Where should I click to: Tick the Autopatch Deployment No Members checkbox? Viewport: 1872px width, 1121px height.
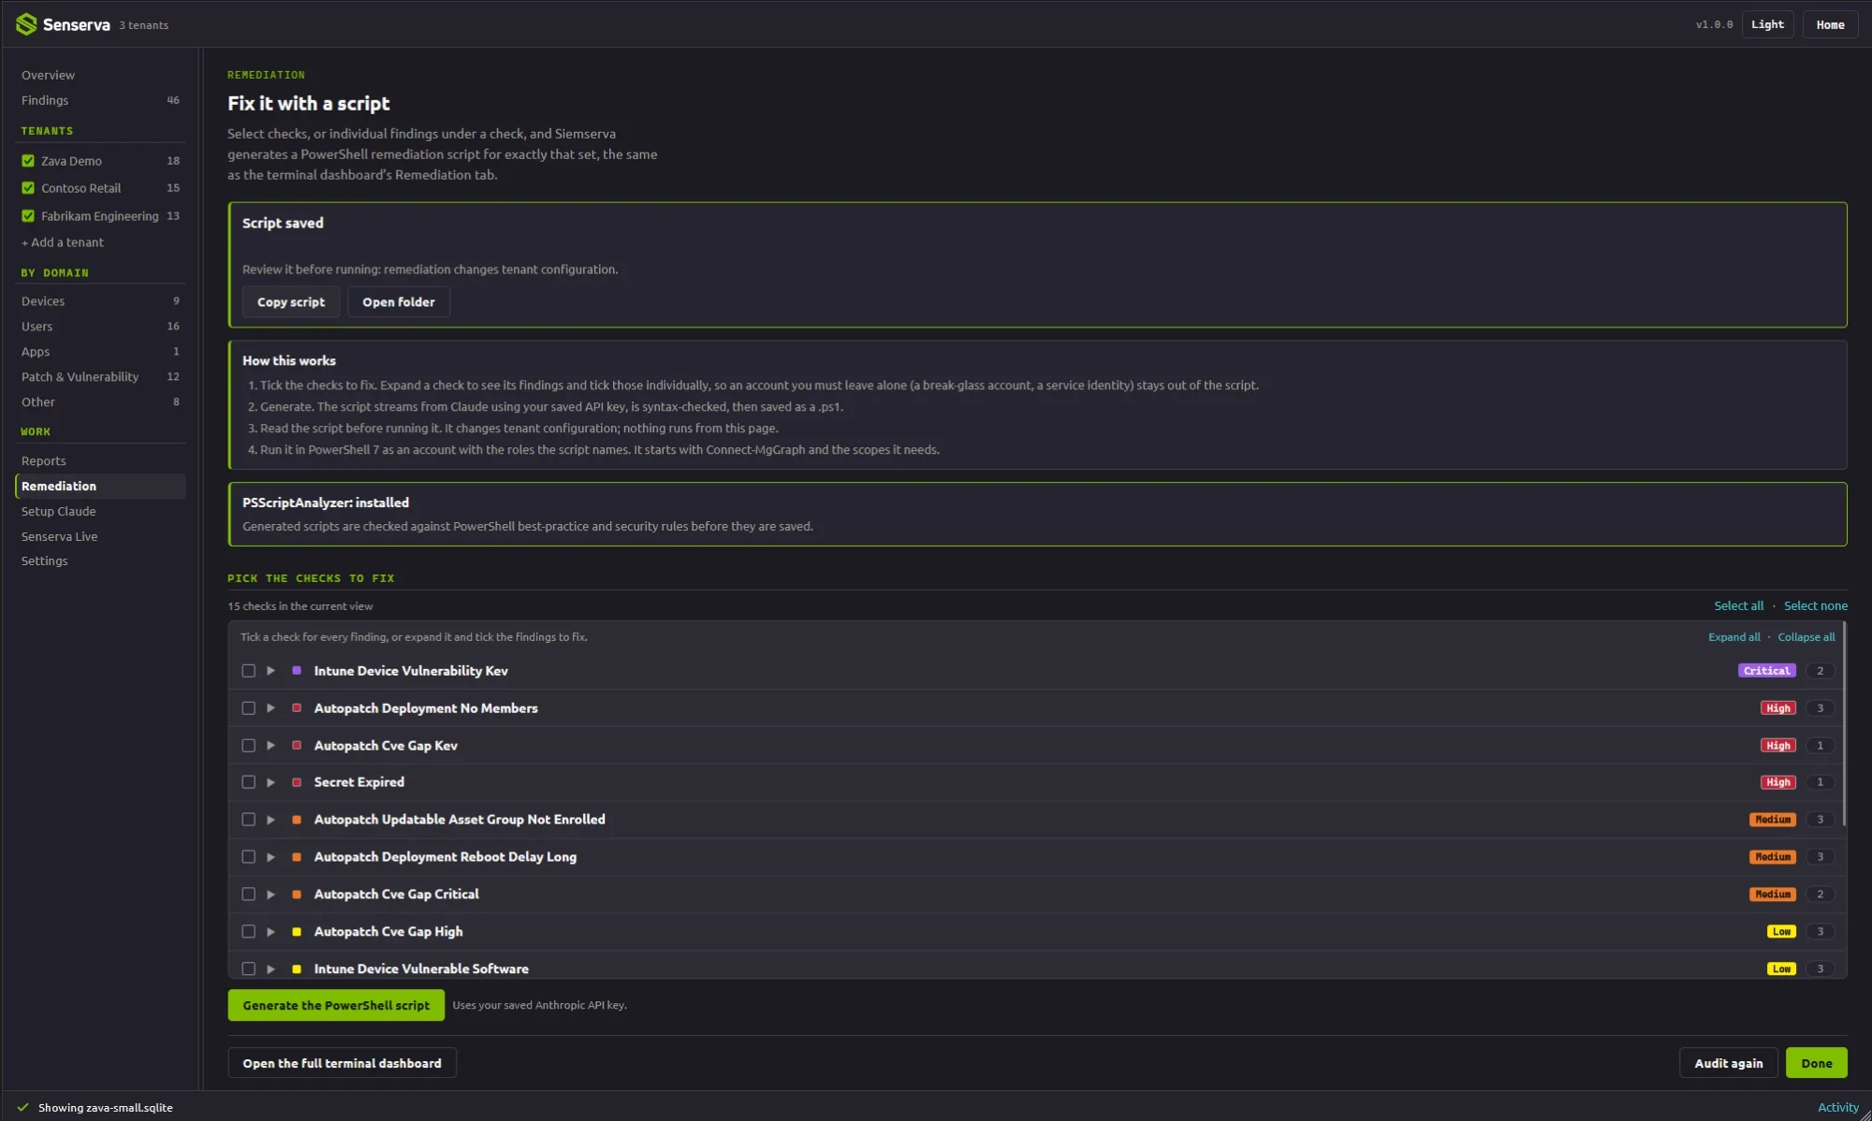[248, 708]
